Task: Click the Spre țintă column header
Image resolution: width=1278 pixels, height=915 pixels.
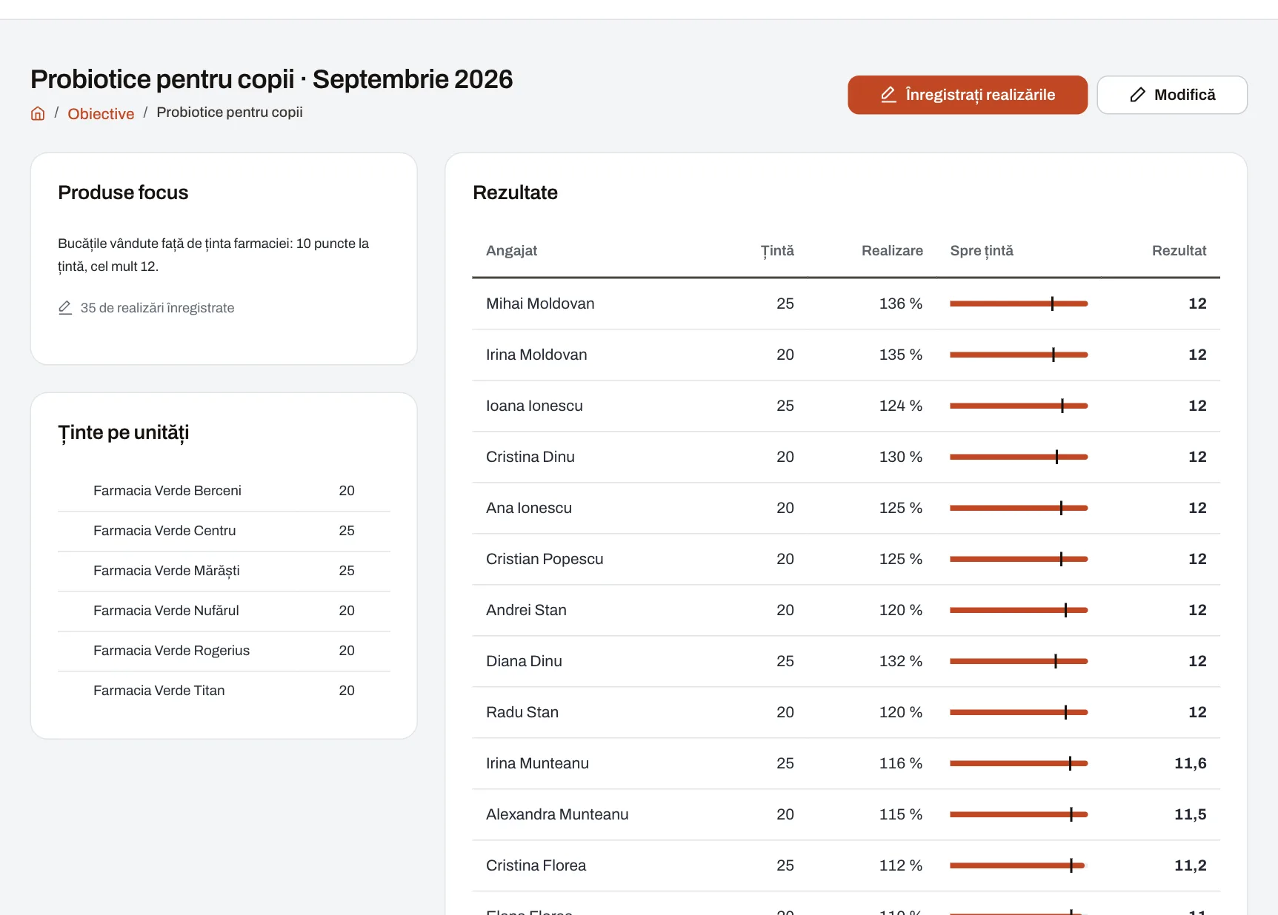Action: point(982,250)
